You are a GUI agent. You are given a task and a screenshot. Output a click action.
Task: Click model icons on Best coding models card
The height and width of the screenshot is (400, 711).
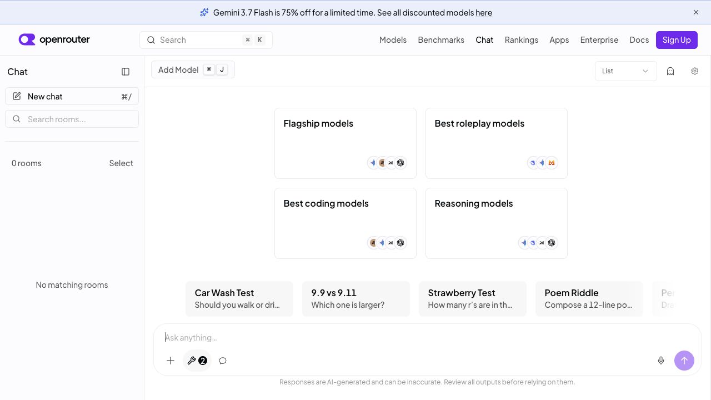[387, 243]
